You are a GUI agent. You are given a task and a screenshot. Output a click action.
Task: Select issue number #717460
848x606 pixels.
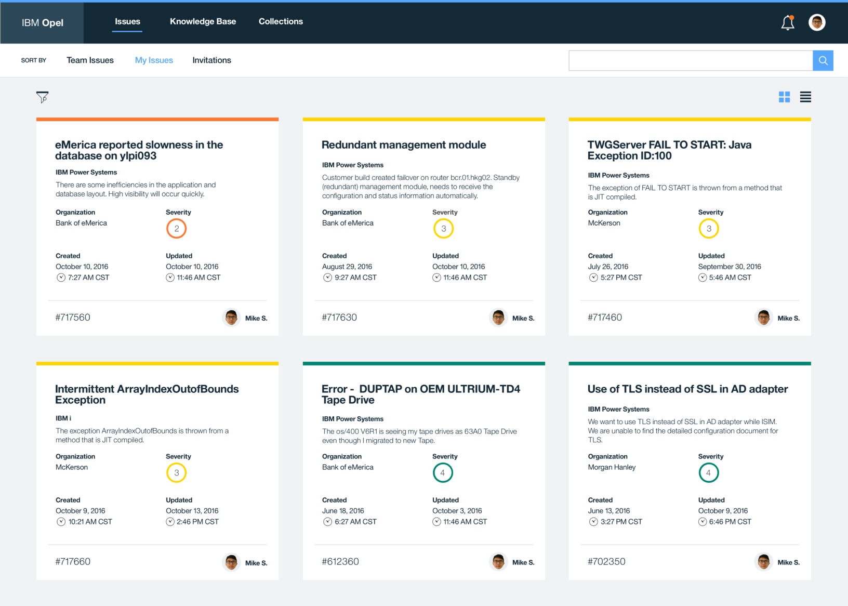coord(605,318)
